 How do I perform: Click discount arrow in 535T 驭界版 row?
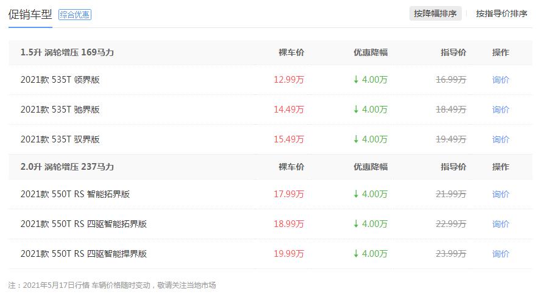(356, 139)
